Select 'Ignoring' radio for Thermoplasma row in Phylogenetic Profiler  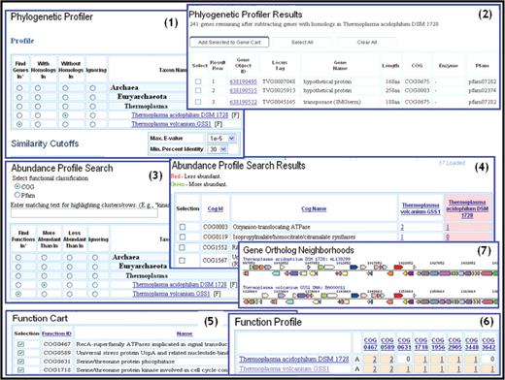coord(93,107)
